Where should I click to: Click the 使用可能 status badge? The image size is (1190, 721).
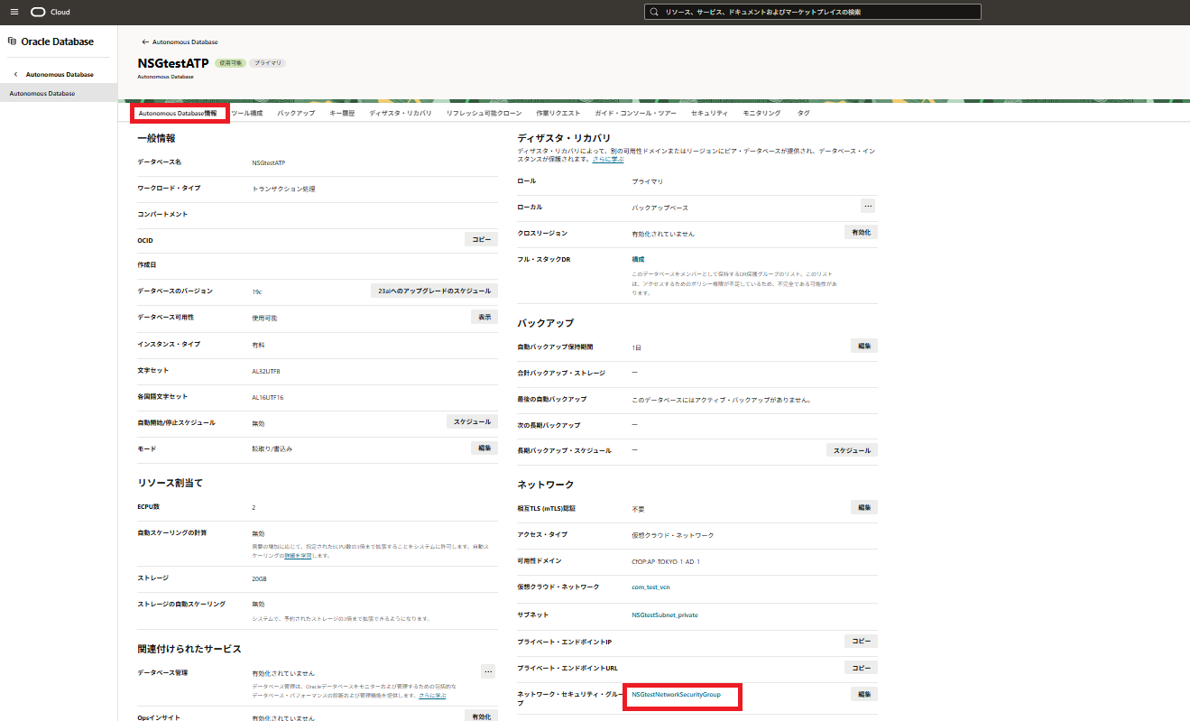coord(230,63)
